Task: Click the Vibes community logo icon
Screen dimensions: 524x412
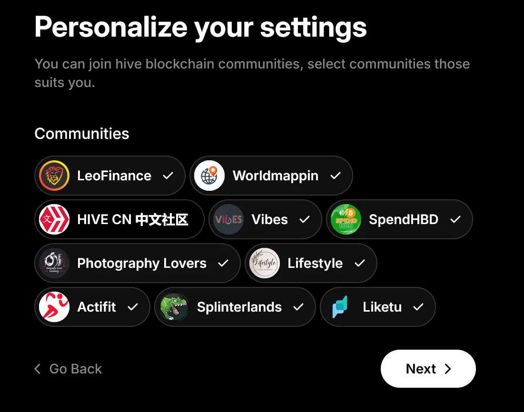Action: click(228, 219)
